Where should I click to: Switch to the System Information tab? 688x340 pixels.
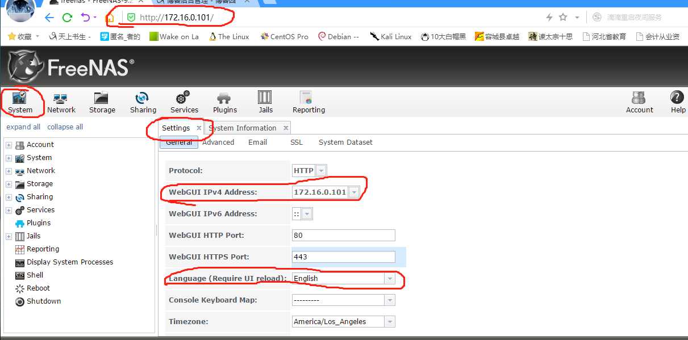[x=243, y=128]
